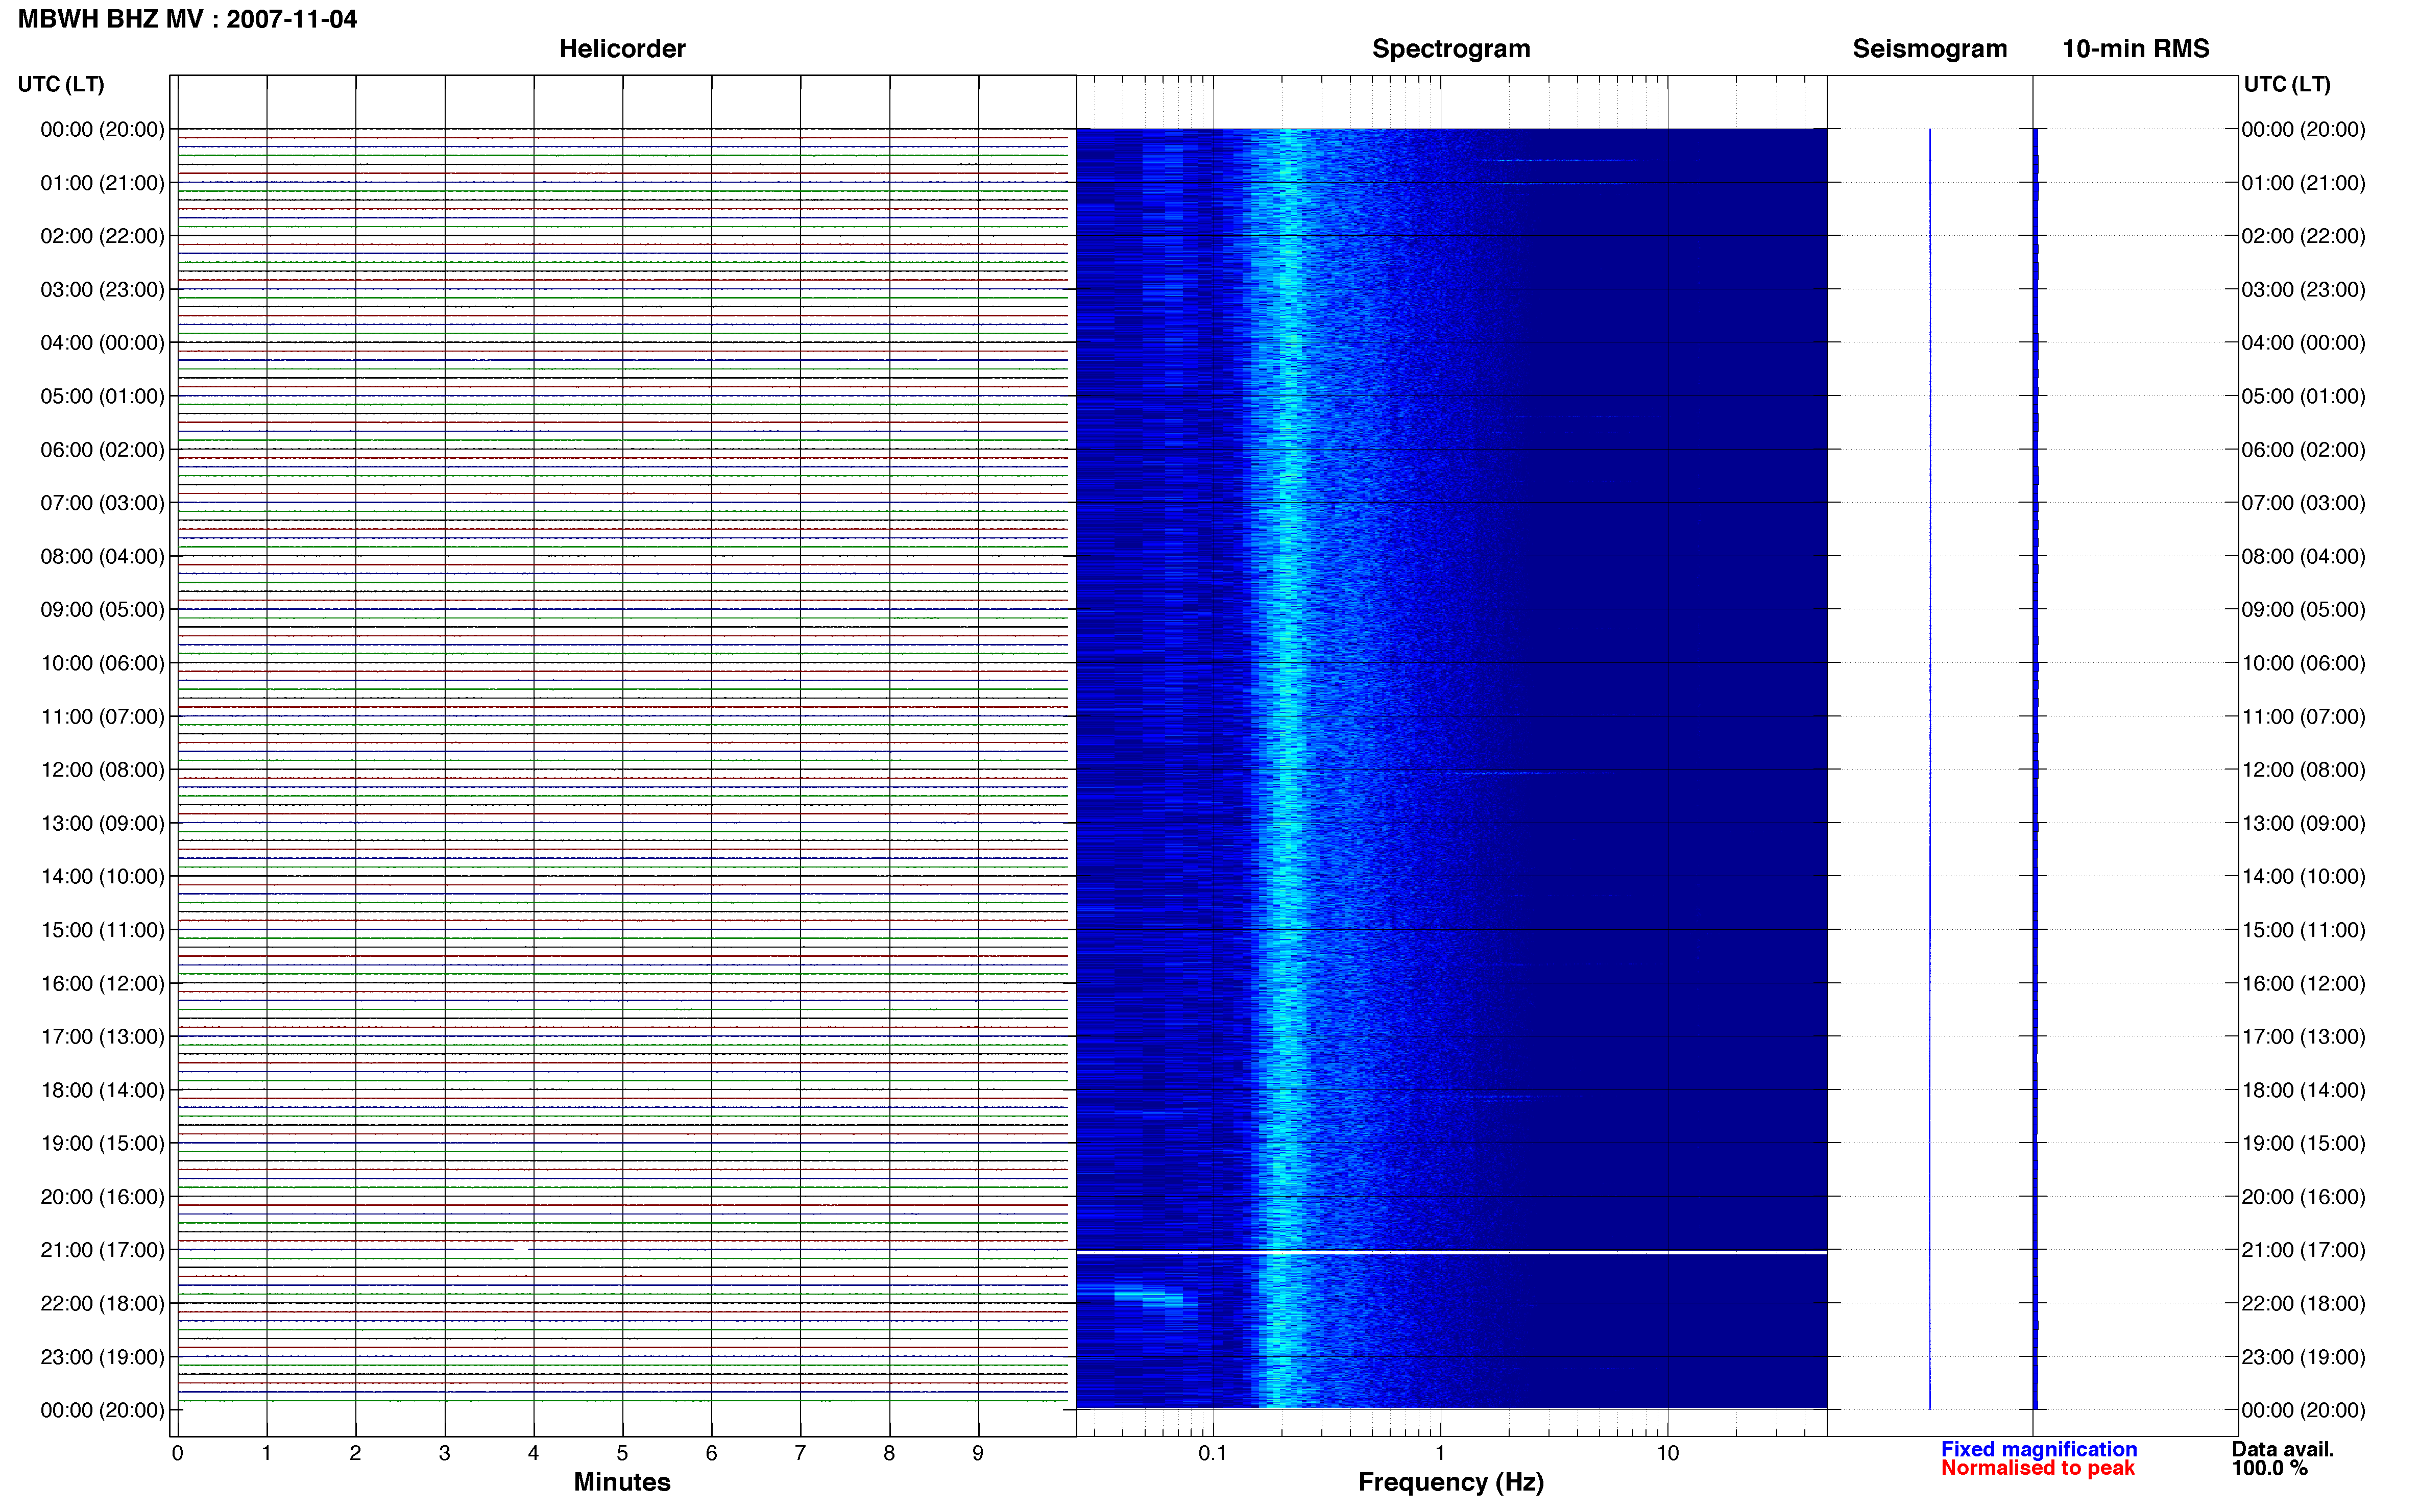The height and width of the screenshot is (1512, 2420).
Task: Click the white data gap line in spectrogram
Action: click(x=1451, y=1252)
